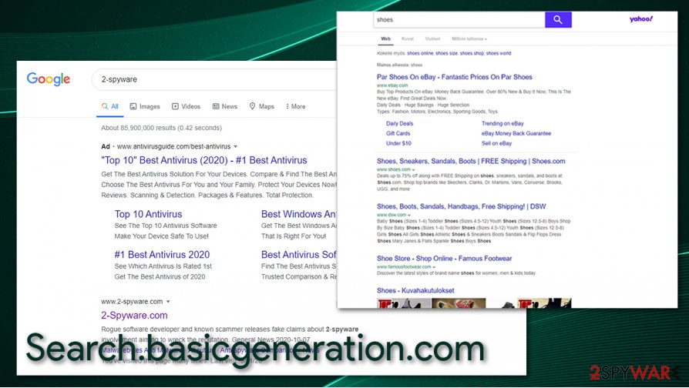The height and width of the screenshot is (388, 689).
Task: Open Shoes, Sneakers, Sandals, Boots Shoes.com result
Action: click(471, 161)
